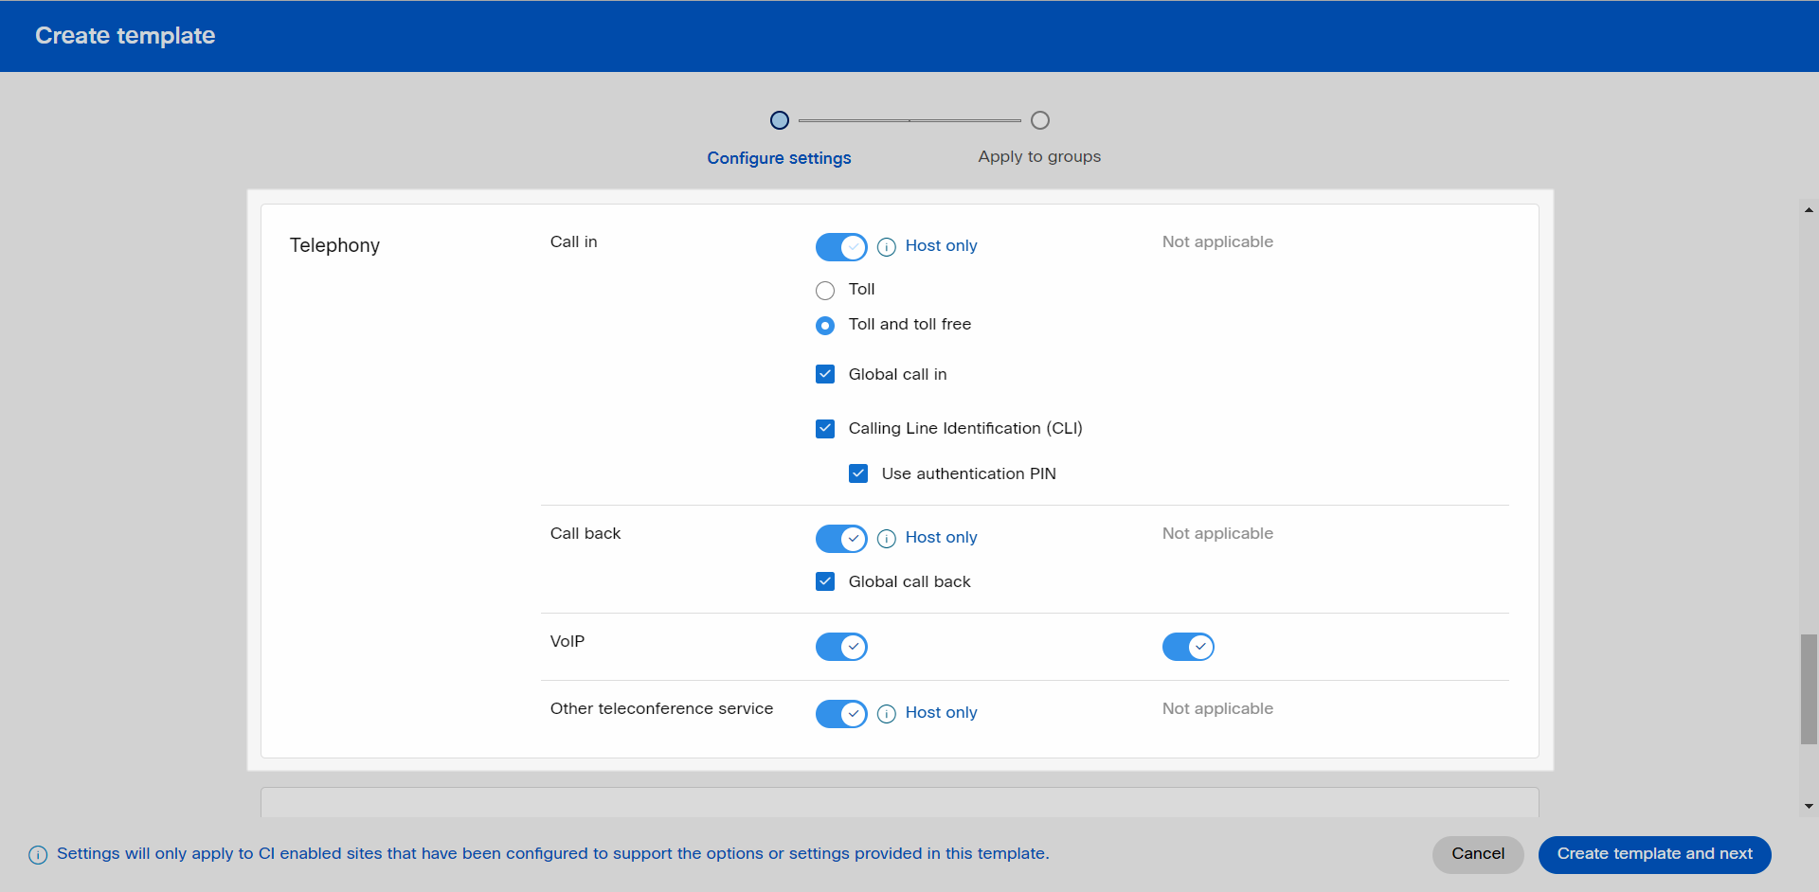The height and width of the screenshot is (892, 1819).
Task: Select Toll and toll free radio option
Action: click(825, 325)
